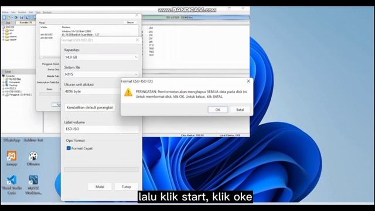Click Kembalikan default perangkat button
375x211 pixels.
pos(90,107)
